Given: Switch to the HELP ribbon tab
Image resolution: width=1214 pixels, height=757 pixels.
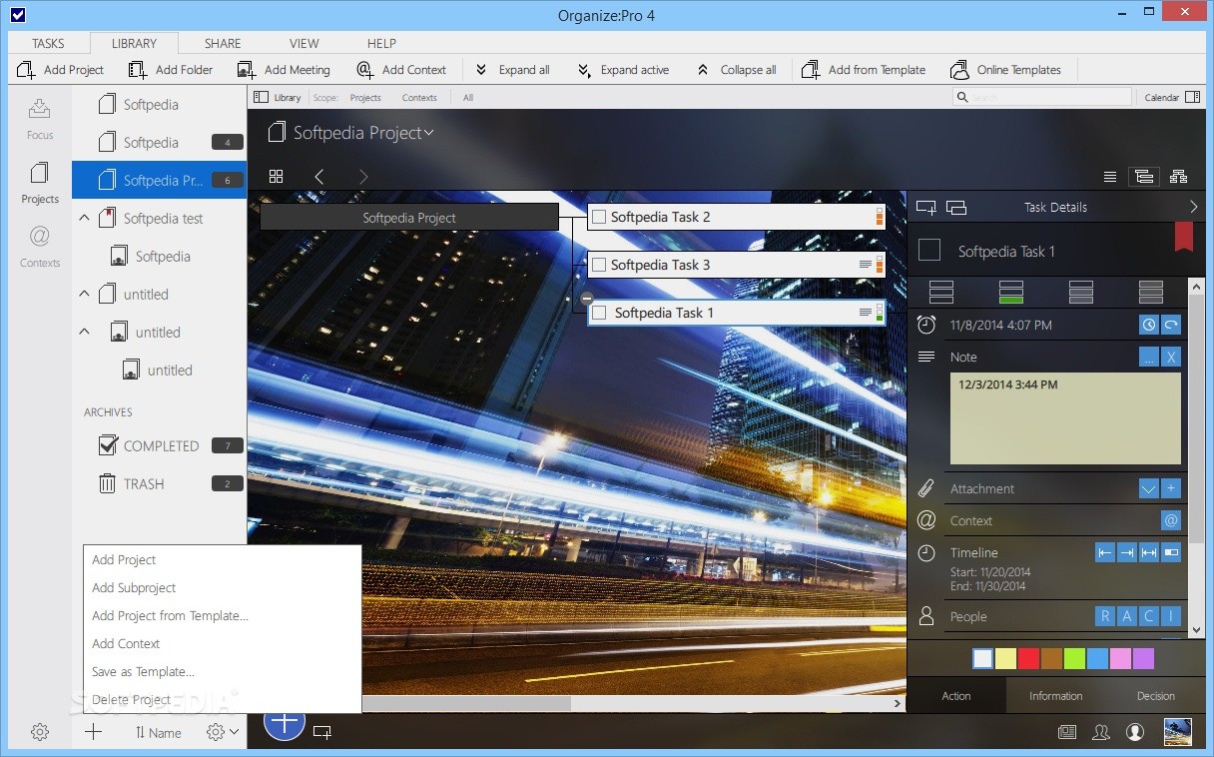Looking at the screenshot, I should point(381,43).
